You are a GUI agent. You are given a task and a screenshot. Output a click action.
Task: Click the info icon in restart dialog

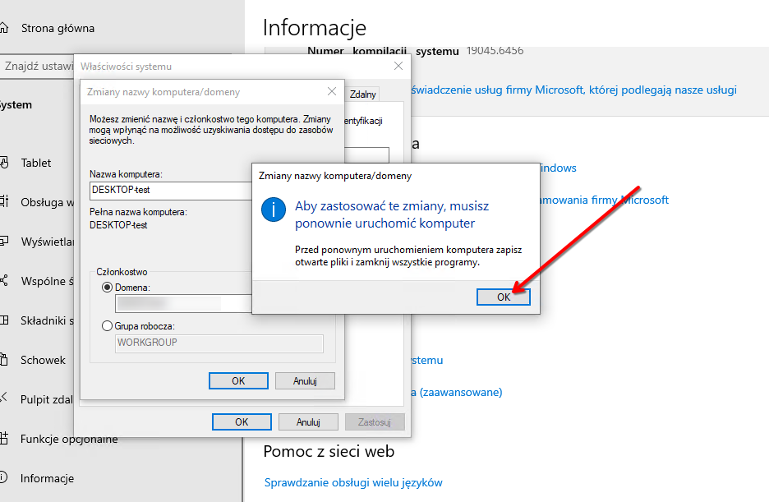pos(273,210)
